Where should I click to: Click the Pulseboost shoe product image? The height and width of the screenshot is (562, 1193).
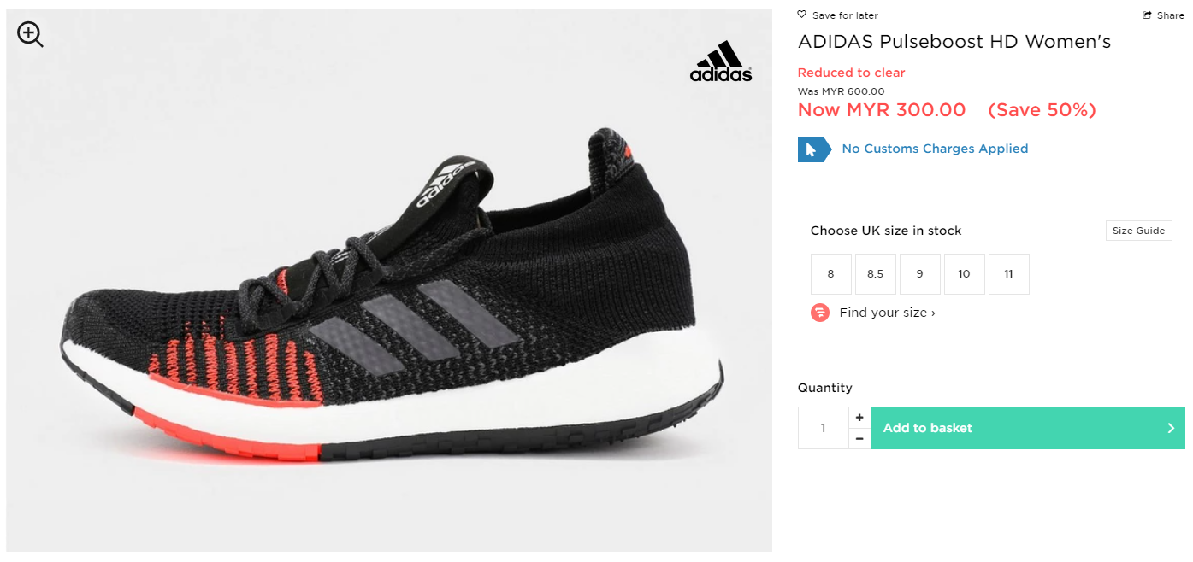click(389, 307)
